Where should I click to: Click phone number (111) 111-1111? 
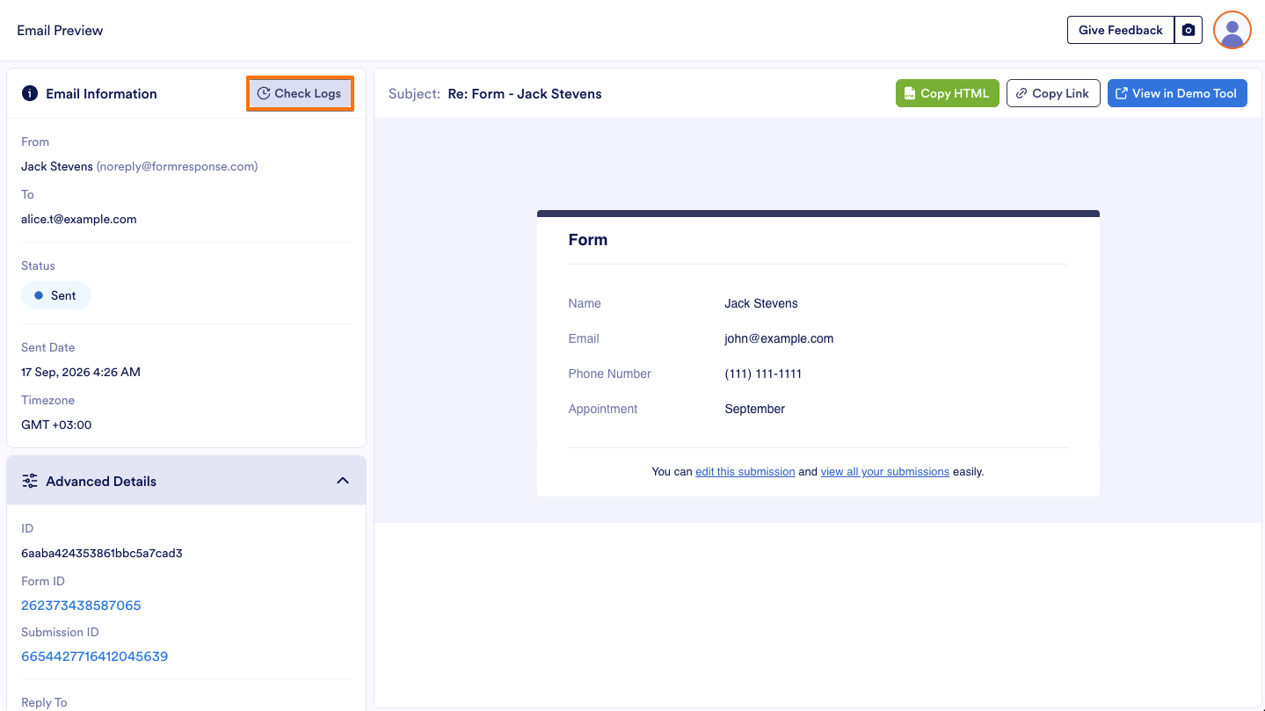pyautogui.click(x=763, y=374)
